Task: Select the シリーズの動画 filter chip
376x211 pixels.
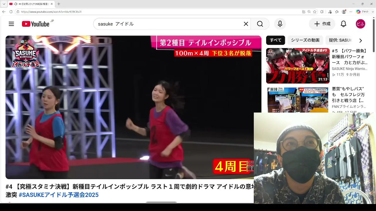Action: tap(305, 40)
